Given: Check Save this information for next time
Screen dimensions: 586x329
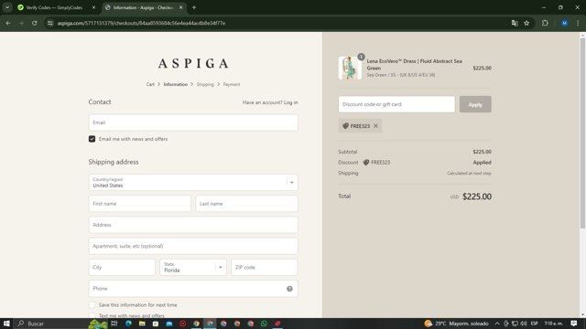Looking at the screenshot, I should pyautogui.click(x=92, y=304).
